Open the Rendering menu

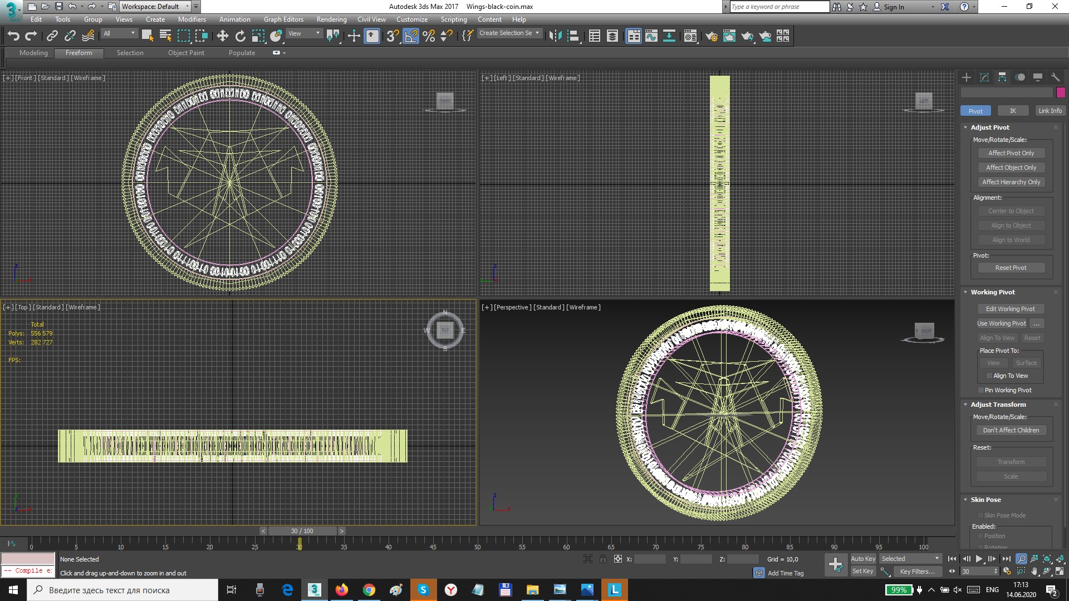click(331, 19)
